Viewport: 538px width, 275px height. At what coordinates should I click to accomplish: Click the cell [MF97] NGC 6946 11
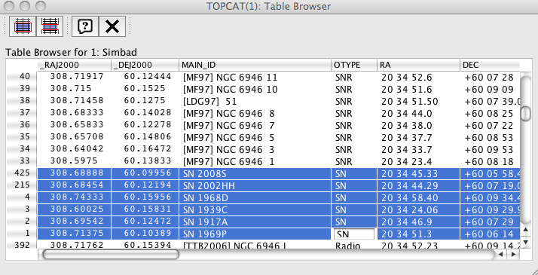click(255, 78)
